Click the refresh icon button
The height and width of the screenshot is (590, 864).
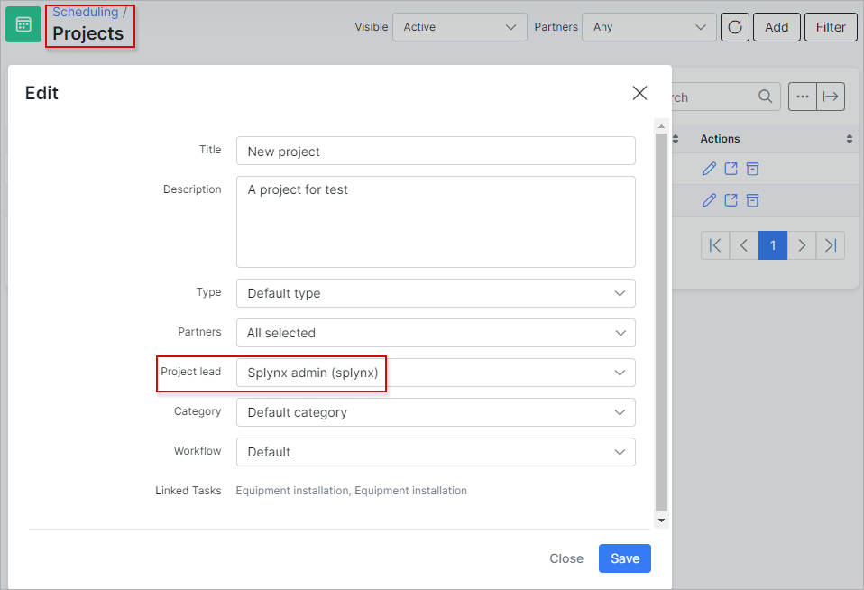[x=735, y=27]
